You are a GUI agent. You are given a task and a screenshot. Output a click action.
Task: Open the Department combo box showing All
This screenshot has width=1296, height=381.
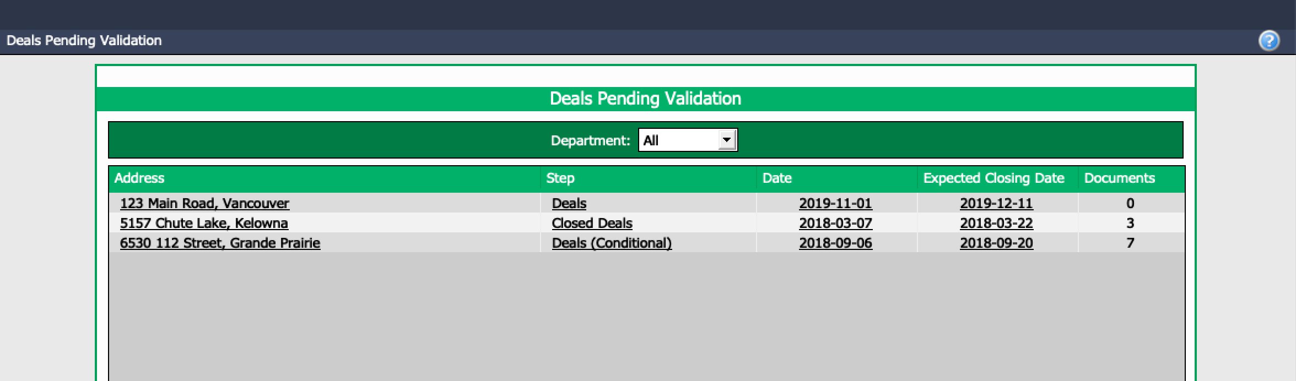point(688,140)
